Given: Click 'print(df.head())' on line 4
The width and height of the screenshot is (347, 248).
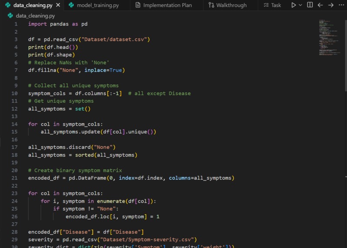Looking at the screenshot, I should click(x=53, y=47).
